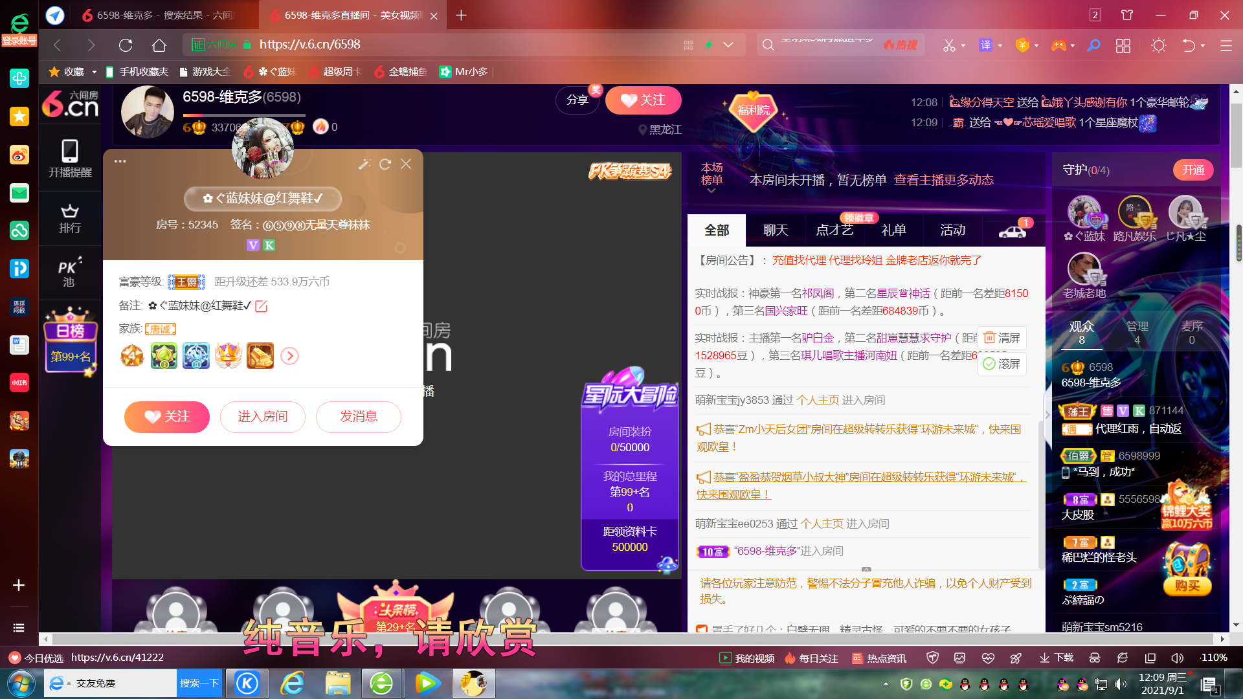This screenshot has height=699, width=1243.
Task: Open Weibo icon in browser sidebar
Action: pyautogui.click(x=19, y=155)
